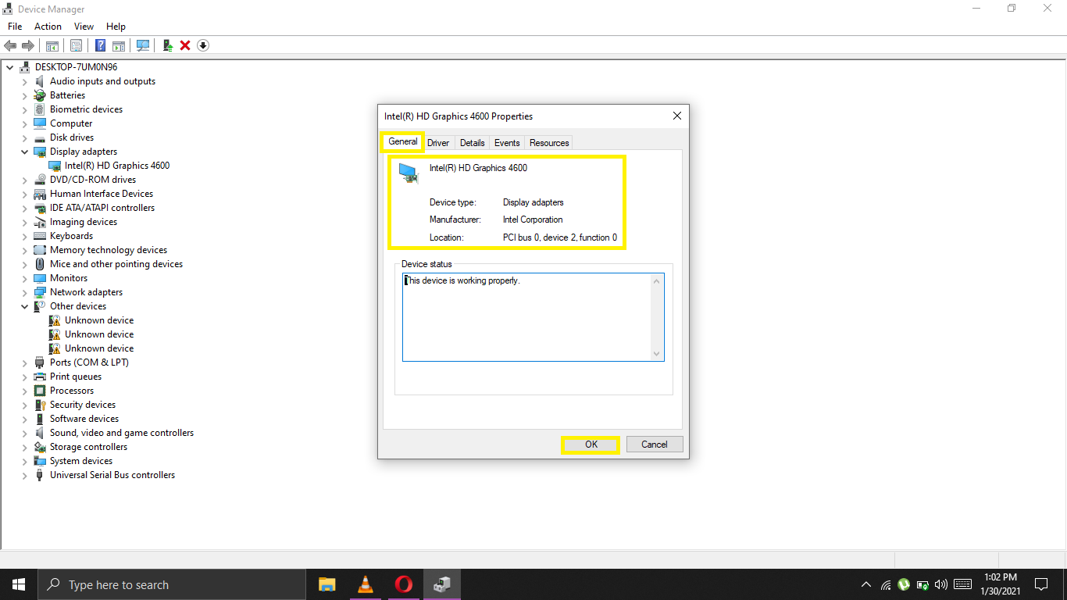Switch to the Resources tab
1067x600 pixels.
549,143
